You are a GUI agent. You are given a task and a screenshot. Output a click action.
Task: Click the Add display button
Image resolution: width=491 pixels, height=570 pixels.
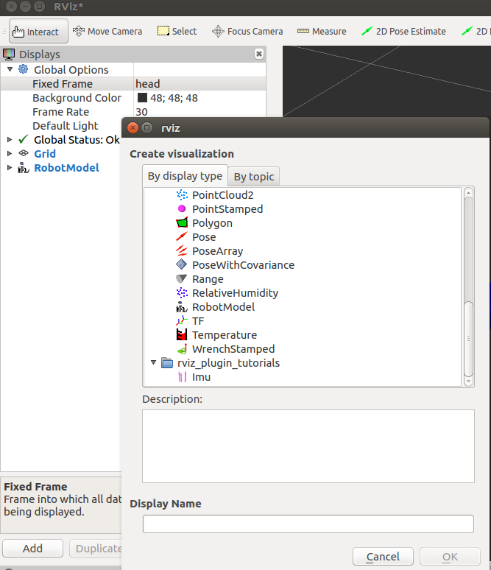coord(32,548)
